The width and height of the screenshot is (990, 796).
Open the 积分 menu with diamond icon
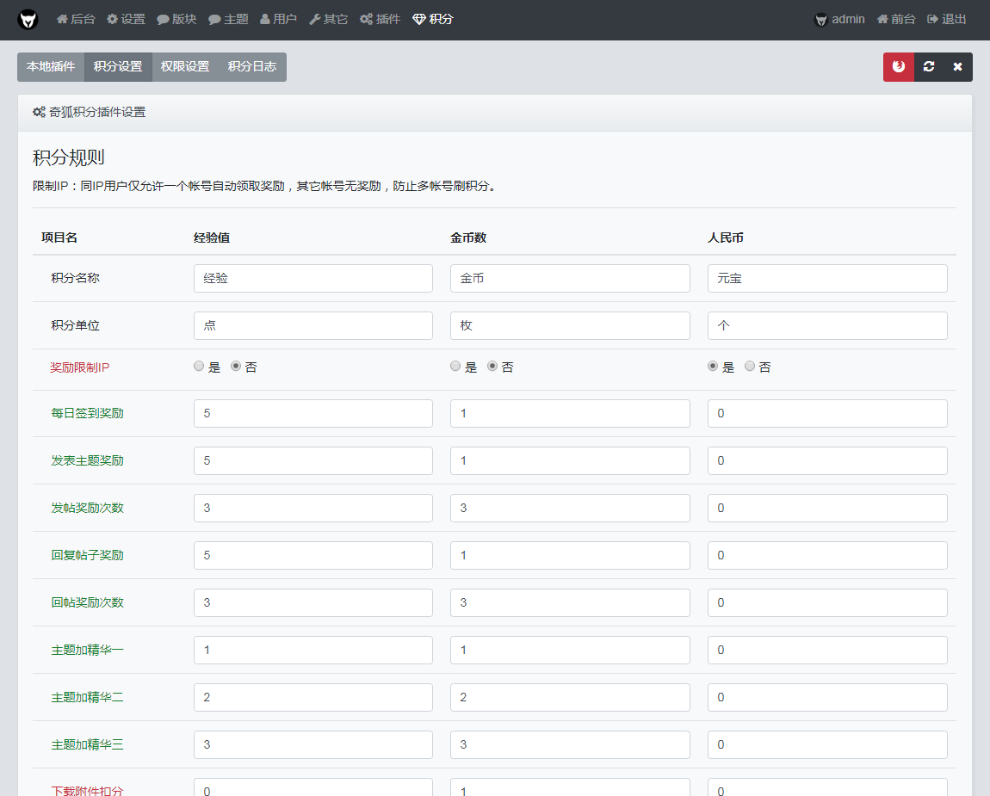tap(433, 20)
